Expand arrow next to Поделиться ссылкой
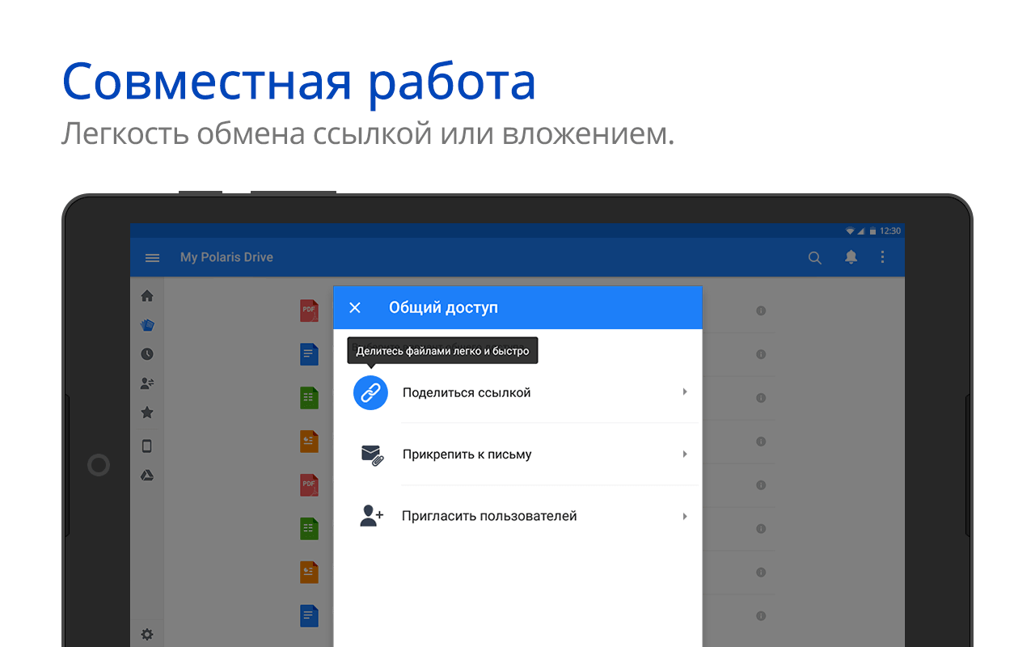The width and height of the screenshot is (1035, 647). pos(685,392)
